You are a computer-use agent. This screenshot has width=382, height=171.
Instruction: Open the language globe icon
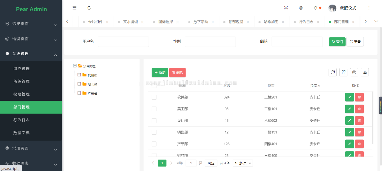pyautogui.click(x=301, y=8)
